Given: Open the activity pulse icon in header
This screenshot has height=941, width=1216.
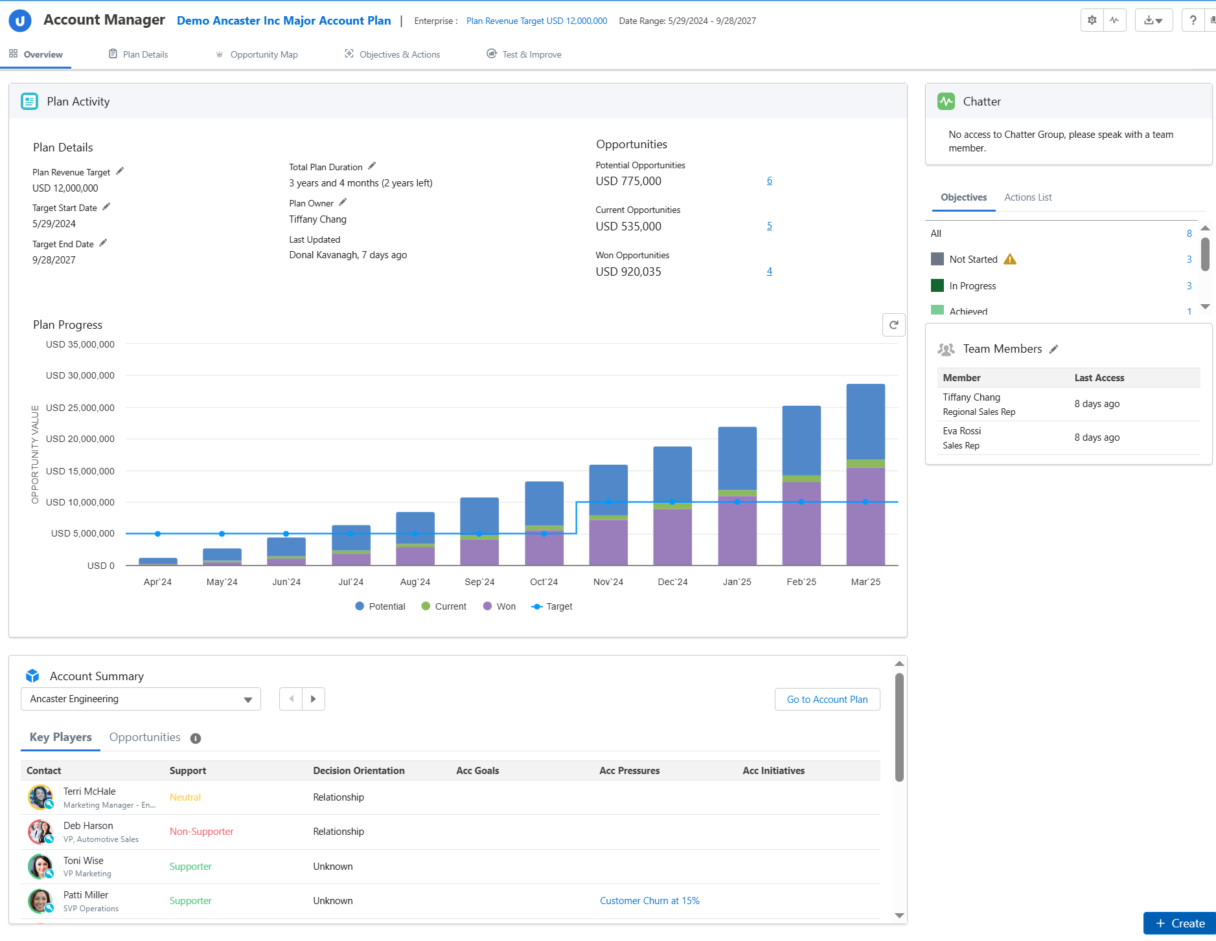Looking at the screenshot, I should [x=1114, y=20].
